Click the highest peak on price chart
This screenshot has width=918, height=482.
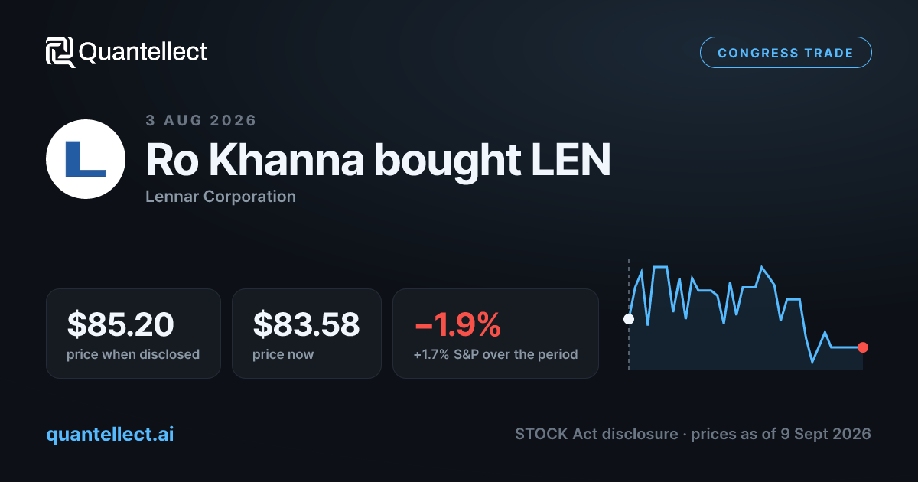click(x=762, y=267)
